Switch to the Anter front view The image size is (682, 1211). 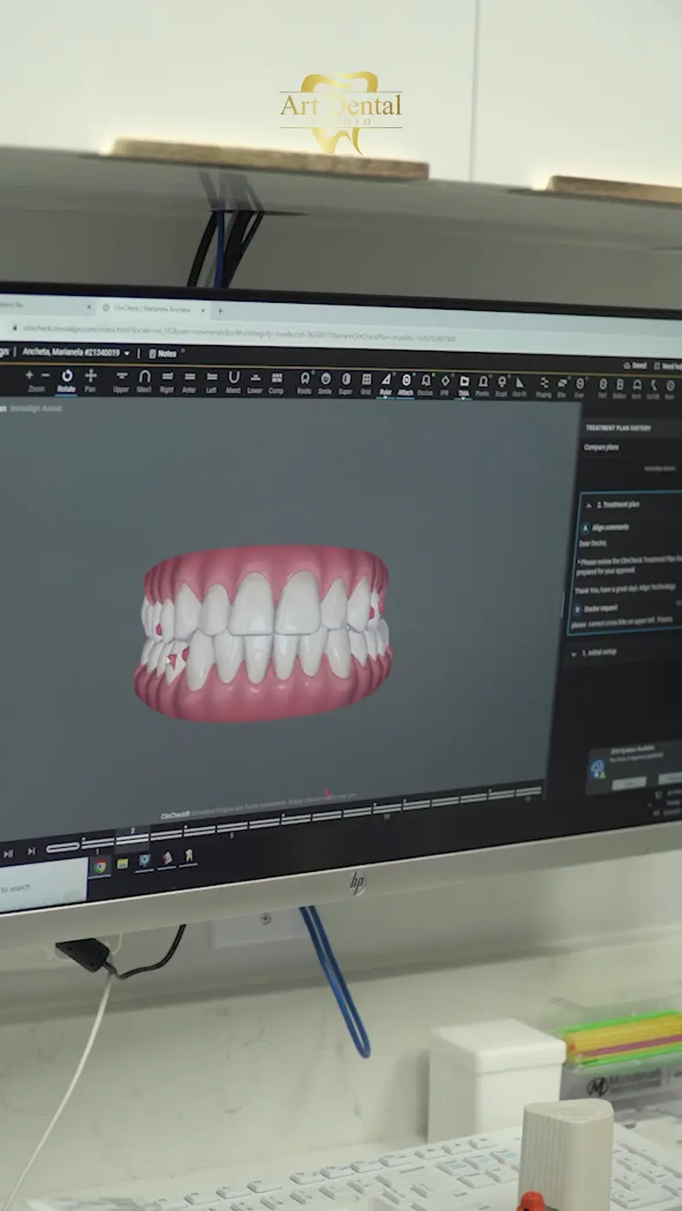pos(190,382)
